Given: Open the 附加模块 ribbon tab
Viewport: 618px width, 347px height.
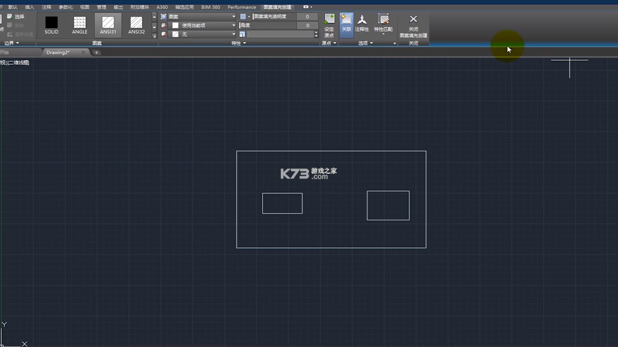Looking at the screenshot, I should [x=140, y=7].
